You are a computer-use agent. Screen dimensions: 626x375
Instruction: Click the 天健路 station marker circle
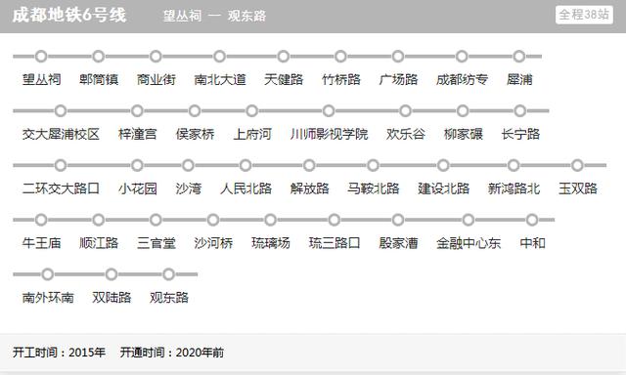pyautogui.click(x=284, y=57)
